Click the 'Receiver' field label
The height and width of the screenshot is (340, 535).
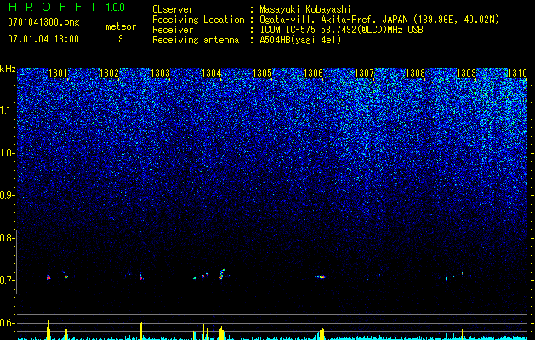pos(173,30)
